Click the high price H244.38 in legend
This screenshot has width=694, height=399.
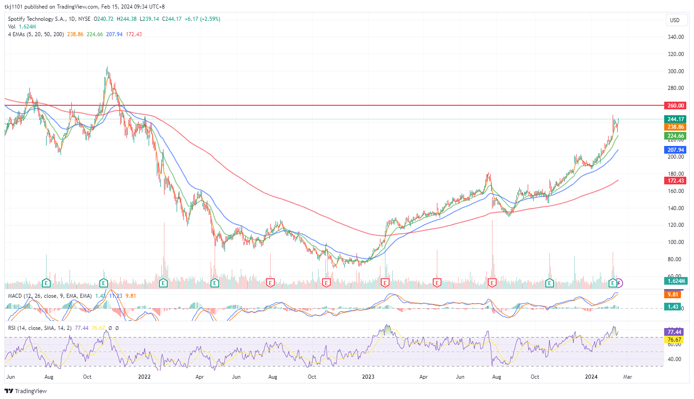[127, 19]
